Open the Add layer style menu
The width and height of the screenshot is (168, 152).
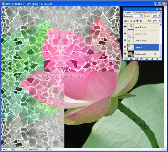click(131, 59)
